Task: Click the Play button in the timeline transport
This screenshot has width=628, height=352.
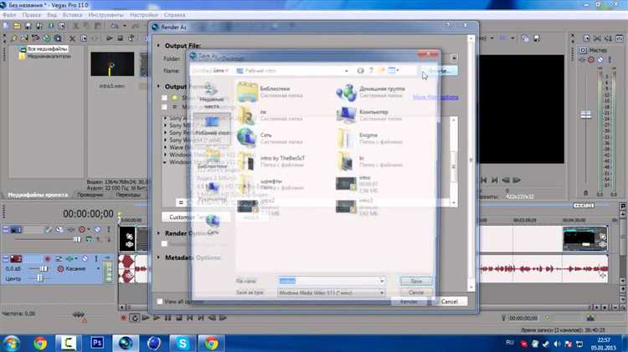Action: [157, 318]
